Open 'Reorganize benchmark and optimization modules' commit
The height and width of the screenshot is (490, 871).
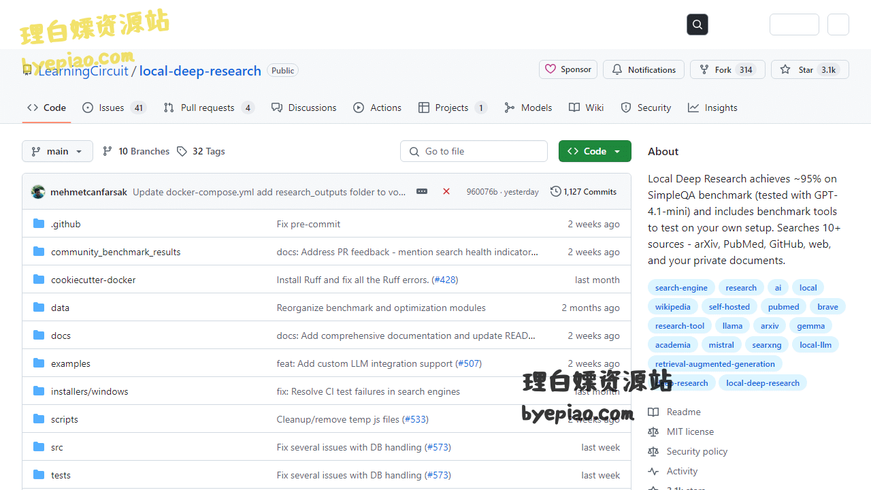click(x=381, y=308)
